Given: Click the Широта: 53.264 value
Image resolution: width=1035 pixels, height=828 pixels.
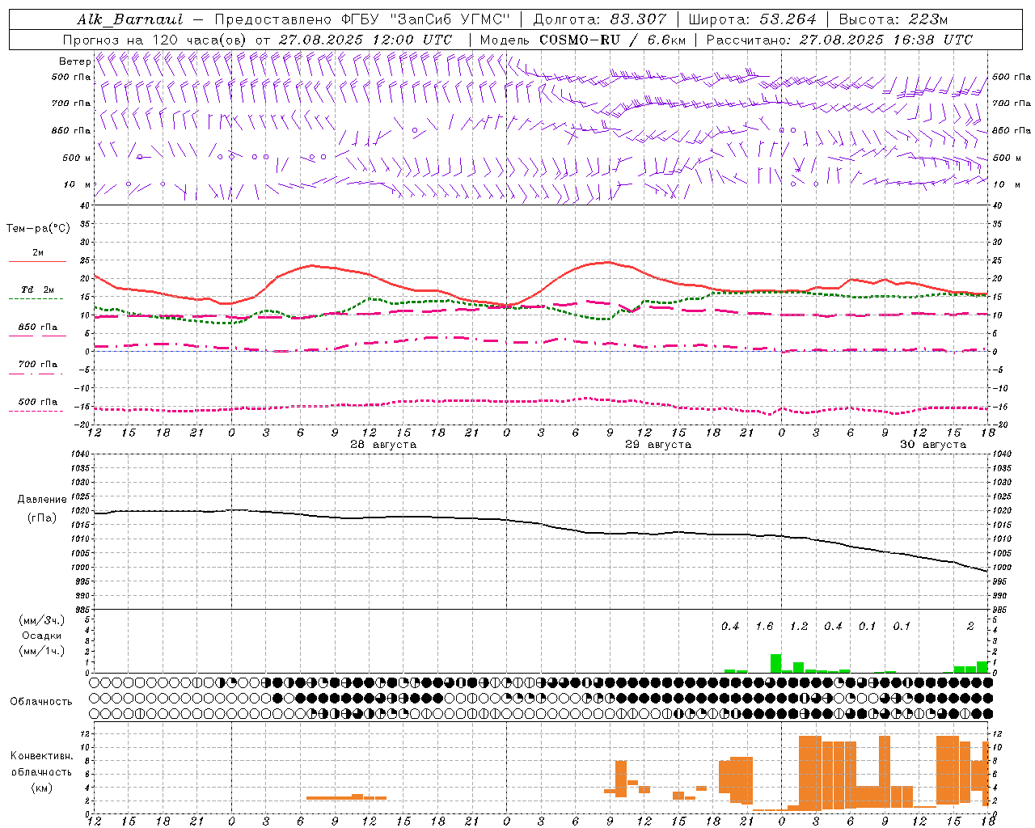Looking at the screenshot, I should 752,19.
